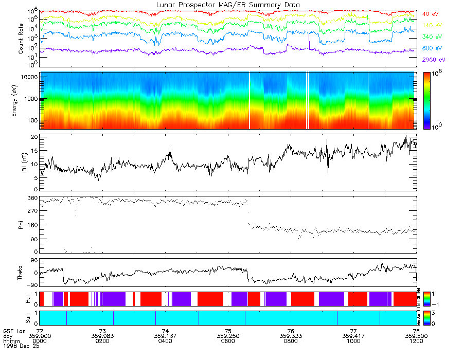This screenshot has width=463, height=360.
Task: Click time label "1200"
Action: [416, 341]
